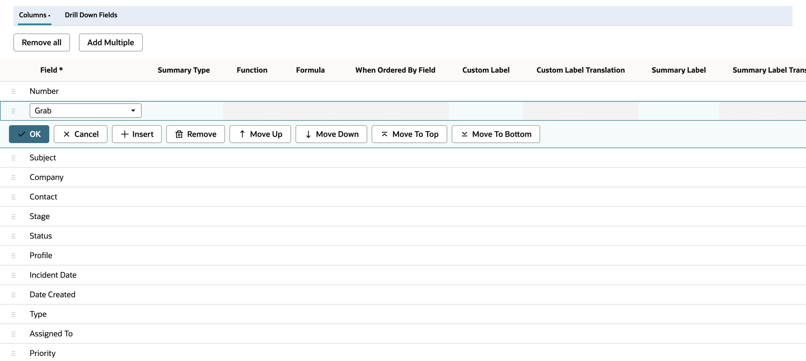Click the drag handle of Assigned To row
The image size is (806, 361).
click(x=13, y=334)
